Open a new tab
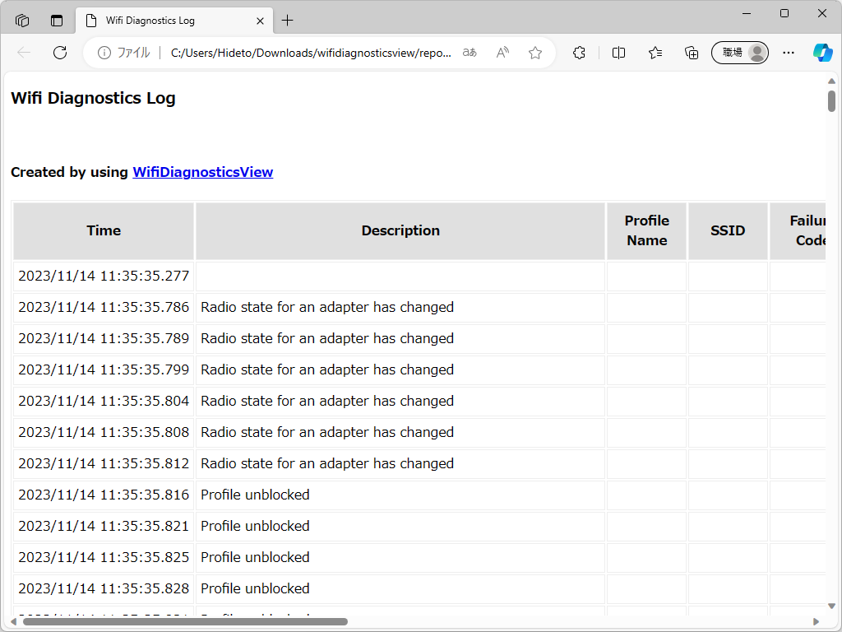842x632 pixels. (x=287, y=21)
